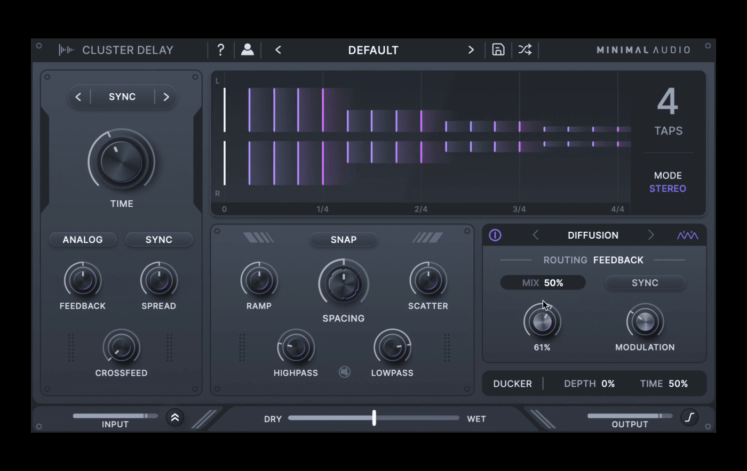Go to the next preset arrow

tap(471, 50)
